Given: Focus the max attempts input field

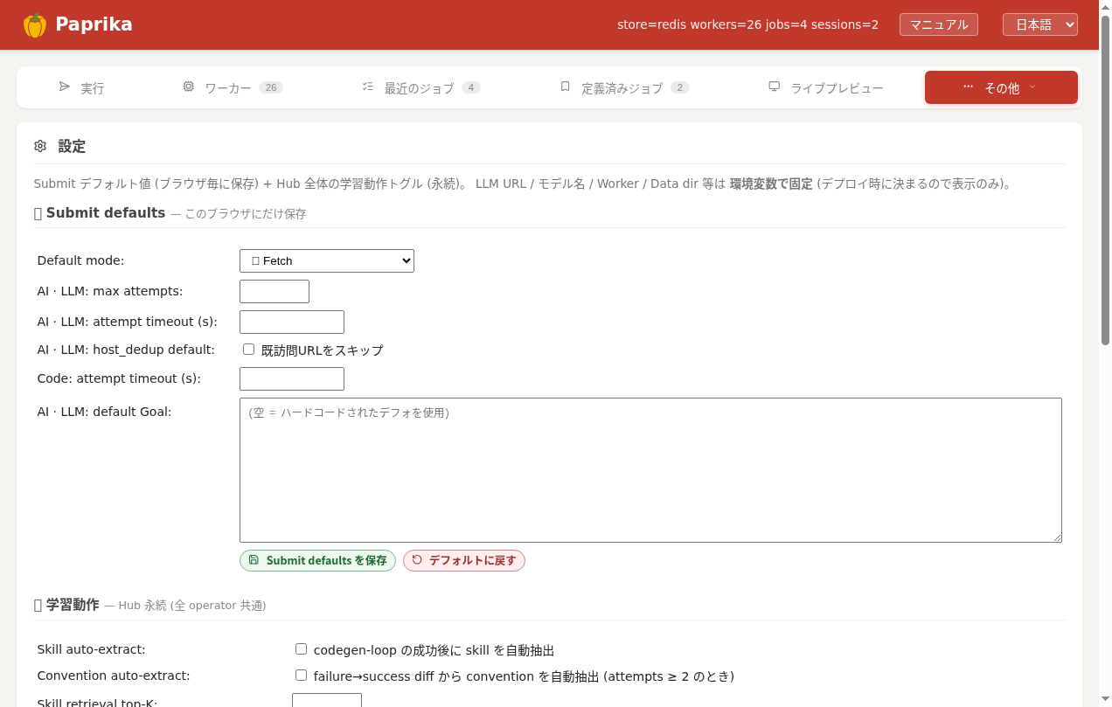Looking at the screenshot, I should (275, 291).
